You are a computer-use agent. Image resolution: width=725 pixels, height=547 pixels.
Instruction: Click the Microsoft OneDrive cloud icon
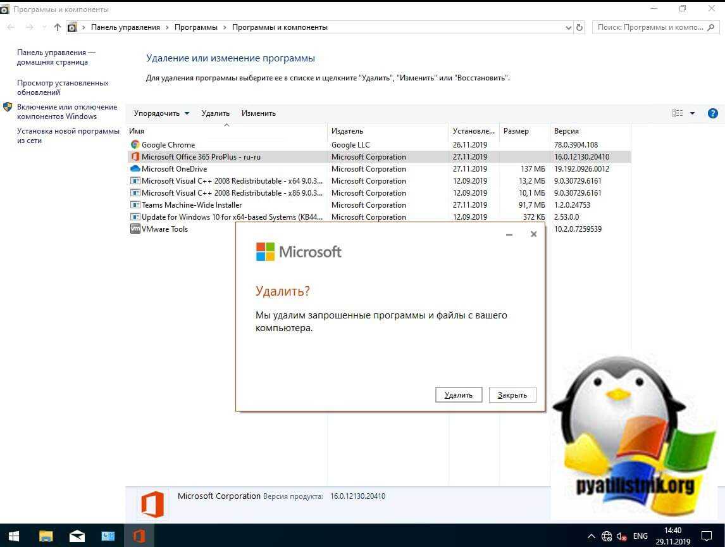pos(135,169)
